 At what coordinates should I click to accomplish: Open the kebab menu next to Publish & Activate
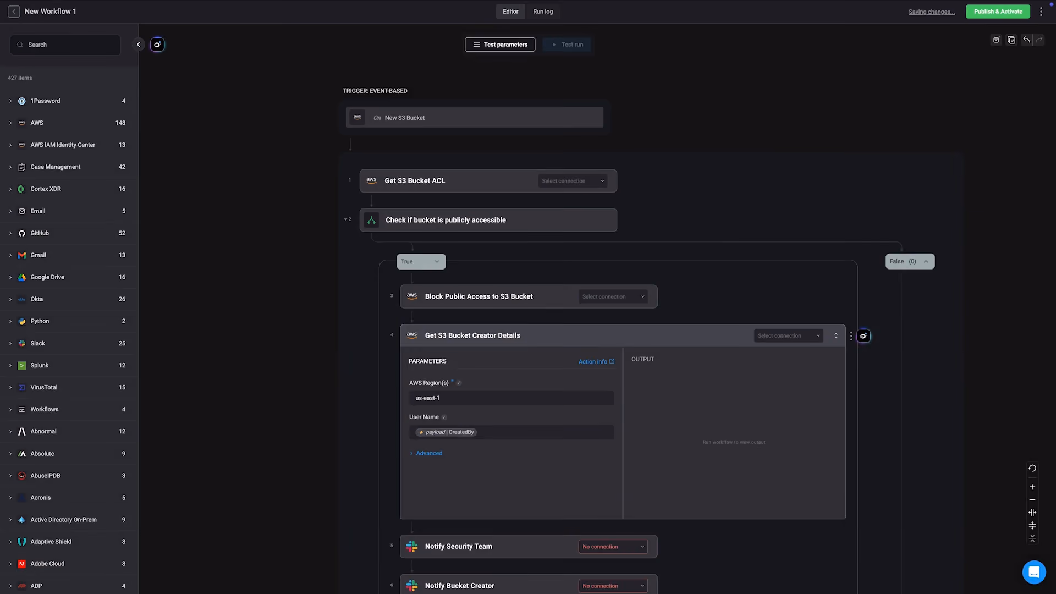1041,12
